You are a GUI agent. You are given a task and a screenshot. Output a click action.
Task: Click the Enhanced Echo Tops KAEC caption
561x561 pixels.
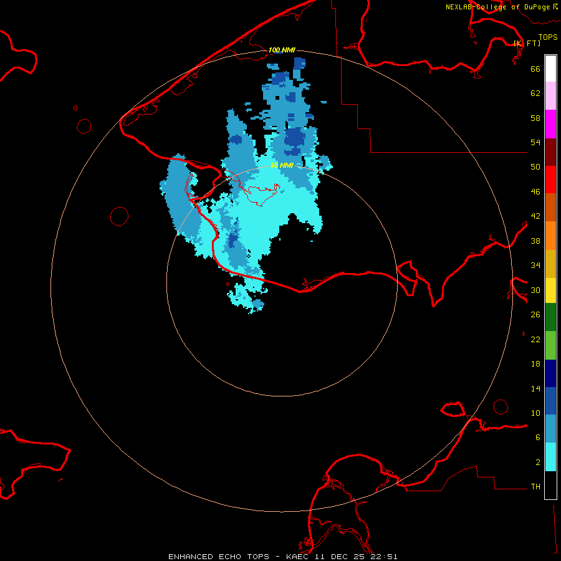[282, 557]
